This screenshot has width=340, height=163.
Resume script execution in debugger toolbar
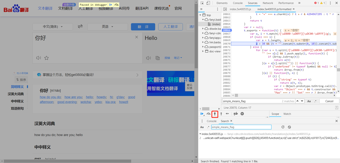(202, 114)
